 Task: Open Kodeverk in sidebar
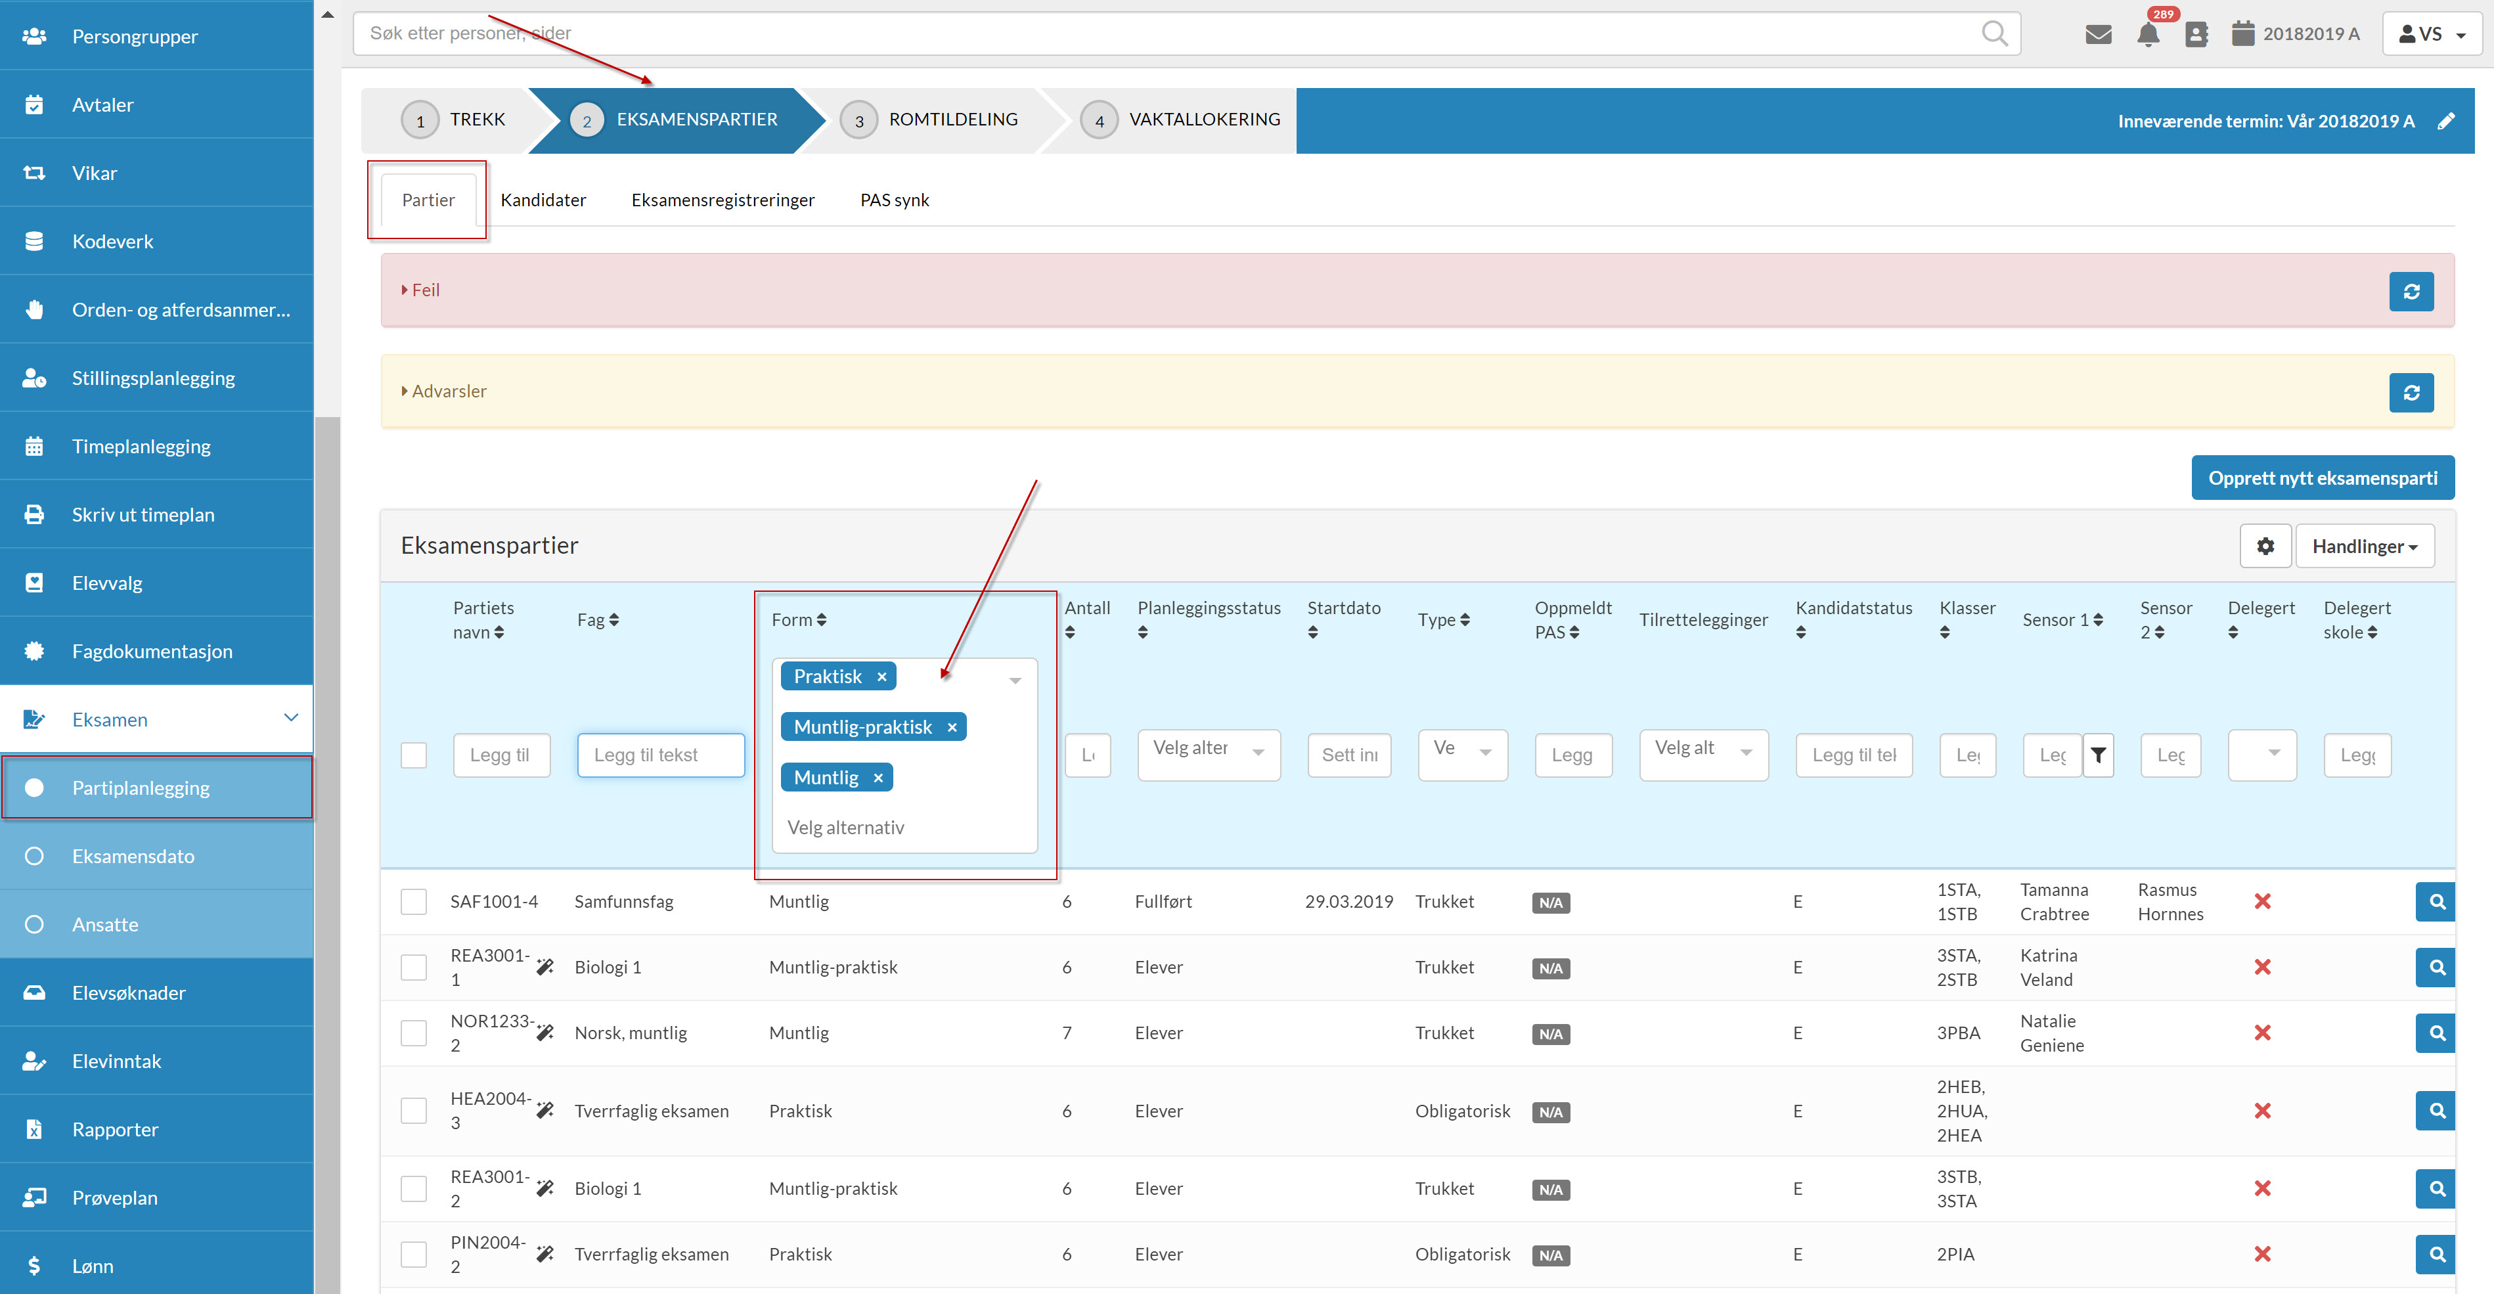pyautogui.click(x=157, y=241)
